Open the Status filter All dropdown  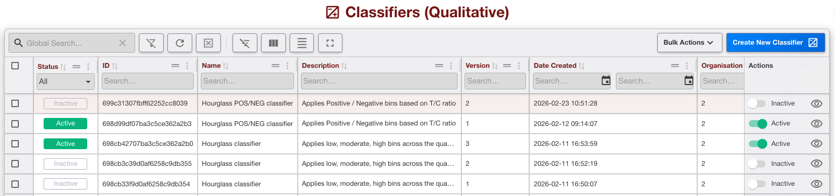coord(65,82)
